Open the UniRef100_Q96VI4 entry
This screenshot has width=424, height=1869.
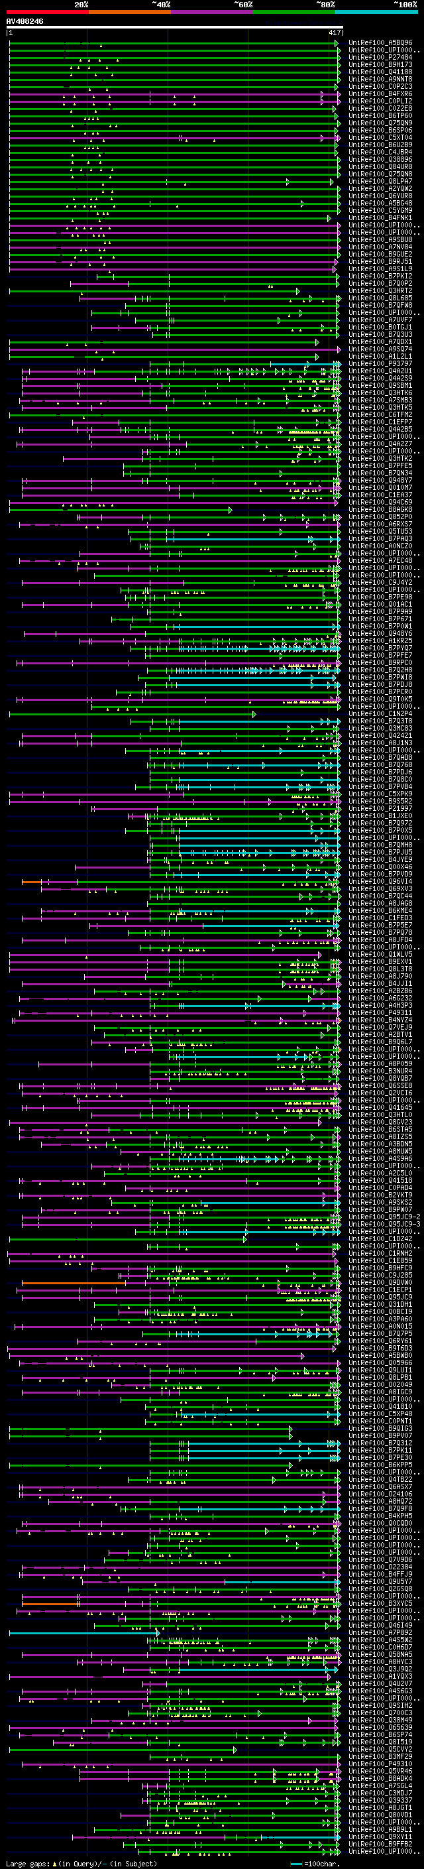(380, 882)
